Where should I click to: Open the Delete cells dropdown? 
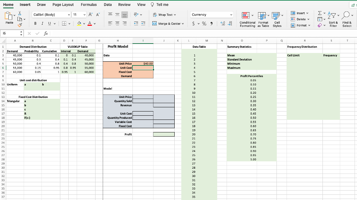point(308,20)
